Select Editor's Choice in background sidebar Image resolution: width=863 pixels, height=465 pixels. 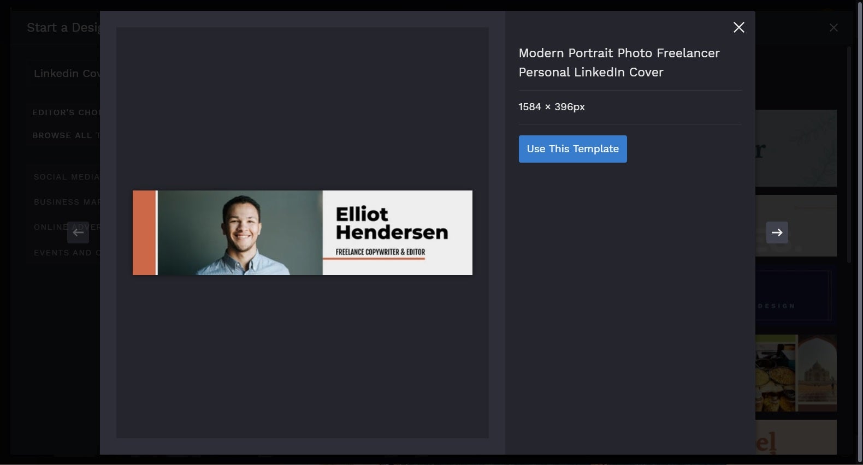[x=66, y=112]
